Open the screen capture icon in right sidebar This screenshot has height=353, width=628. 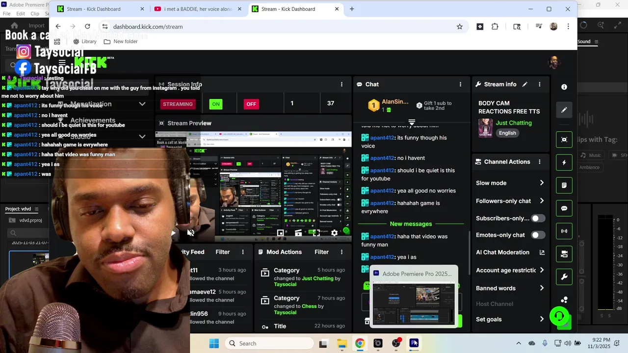point(564,139)
